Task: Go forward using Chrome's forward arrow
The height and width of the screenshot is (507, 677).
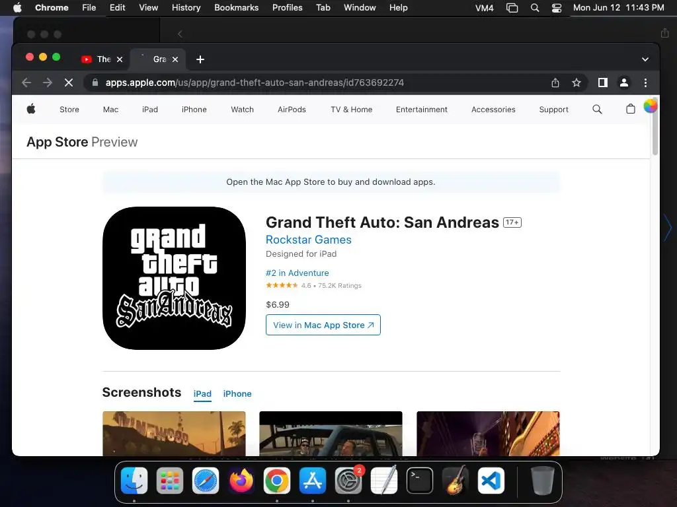Action: pyautogui.click(x=48, y=83)
